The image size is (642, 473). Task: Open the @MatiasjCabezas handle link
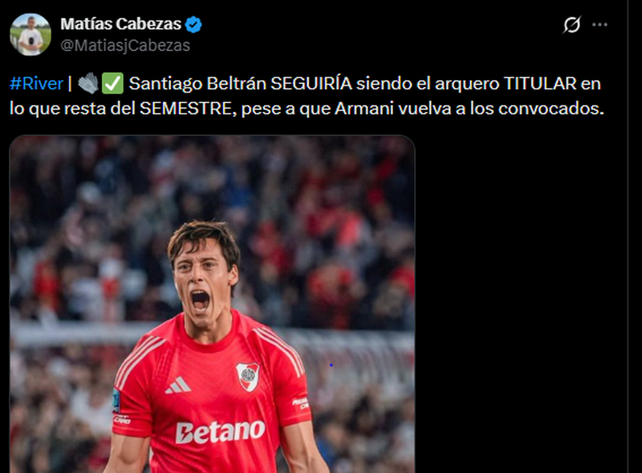pos(125,46)
